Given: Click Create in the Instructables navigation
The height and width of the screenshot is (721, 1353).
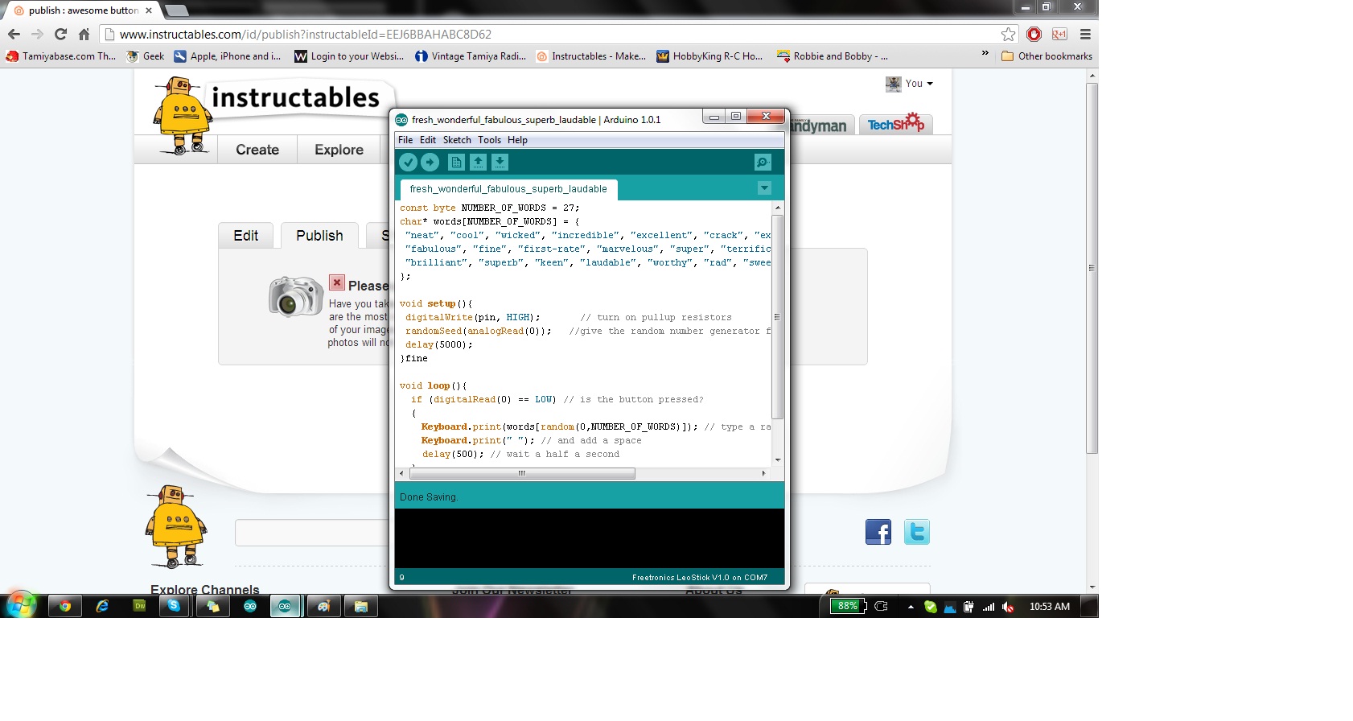Looking at the screenshot, I should (257, 150).
